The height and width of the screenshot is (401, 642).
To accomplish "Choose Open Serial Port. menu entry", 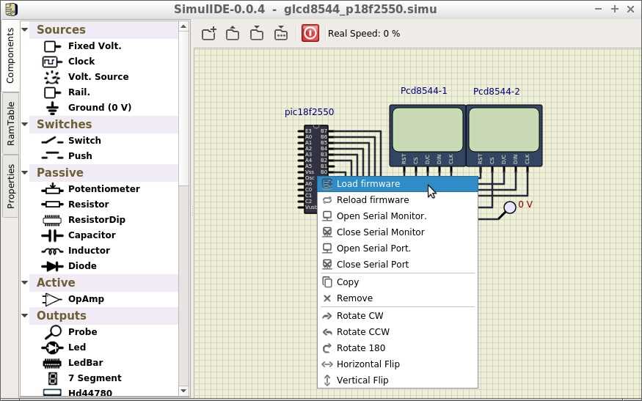I will coord(398,249).
